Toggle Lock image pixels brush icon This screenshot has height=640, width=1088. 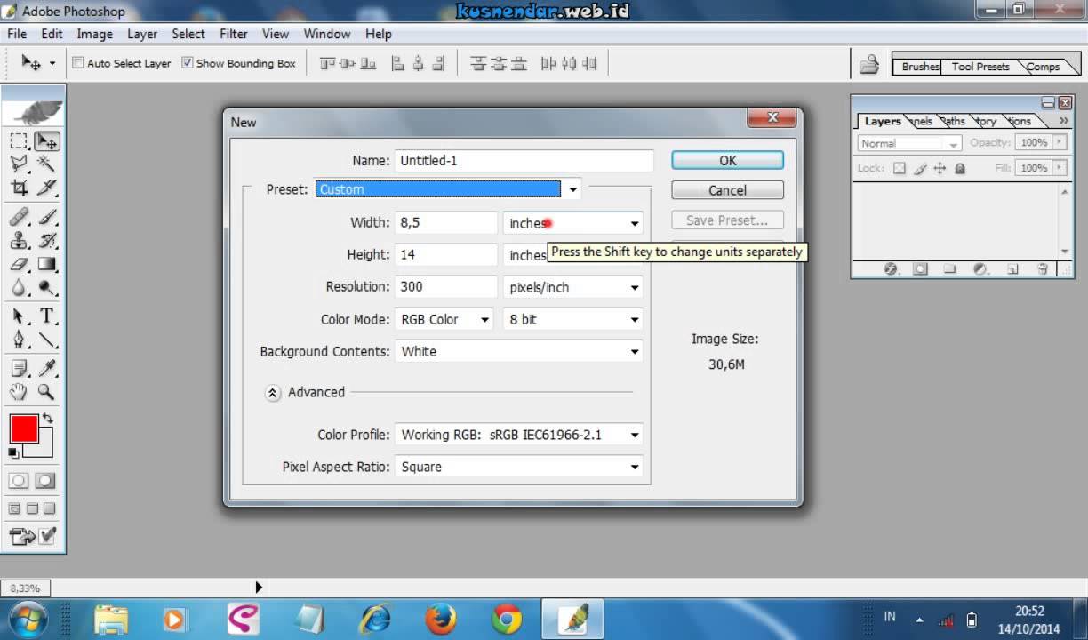(920, 168)
